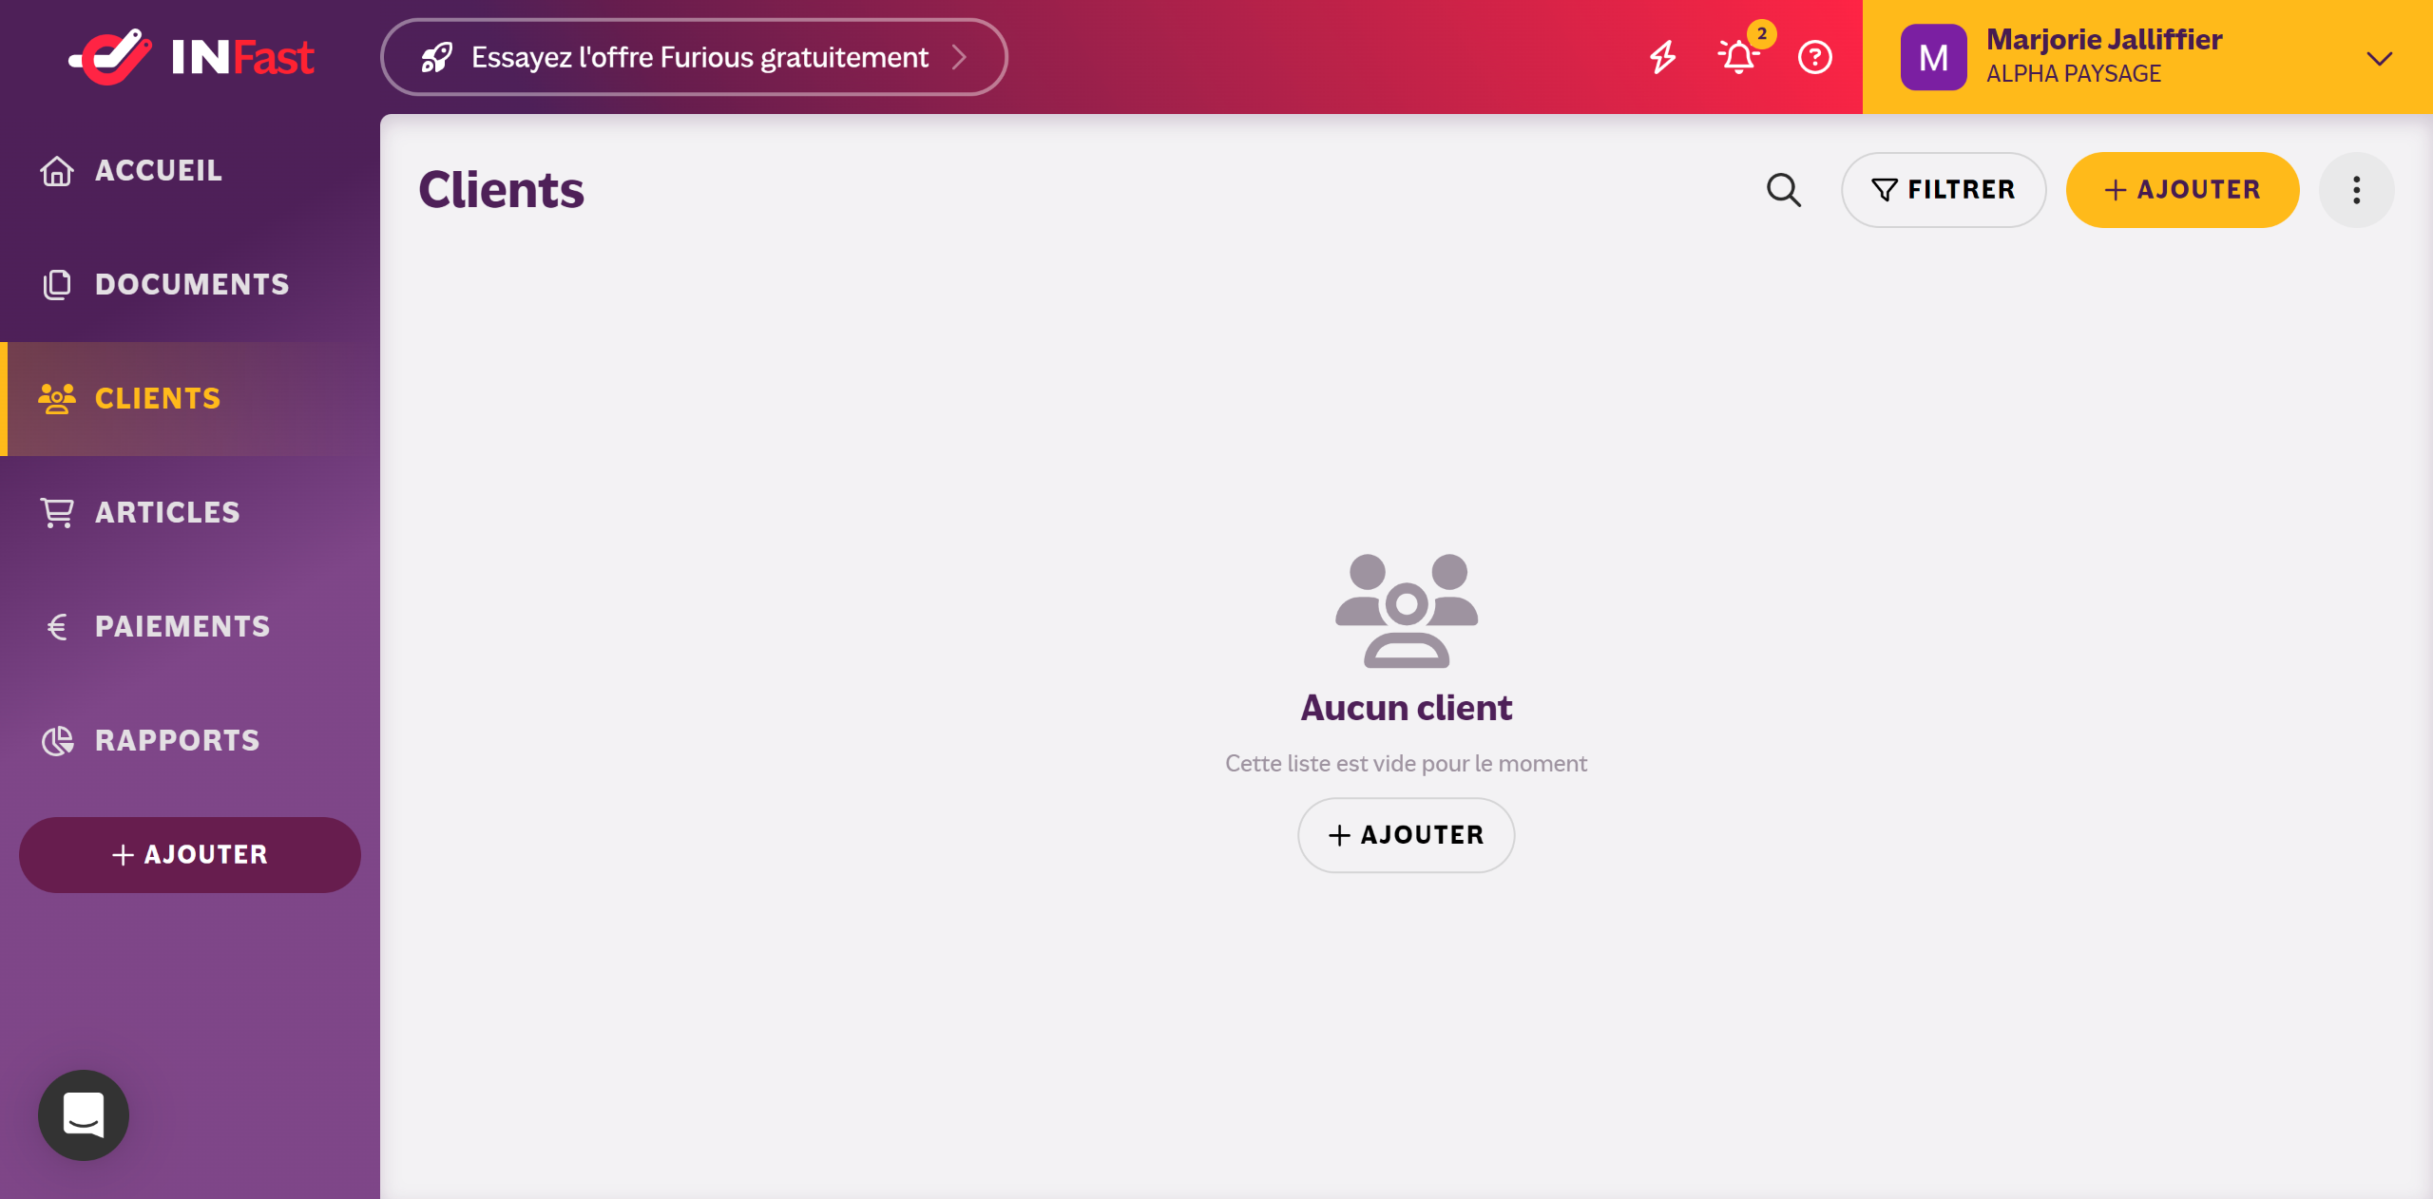Open the chat support widget
2433x1199 pixels.
(84, 1114)
